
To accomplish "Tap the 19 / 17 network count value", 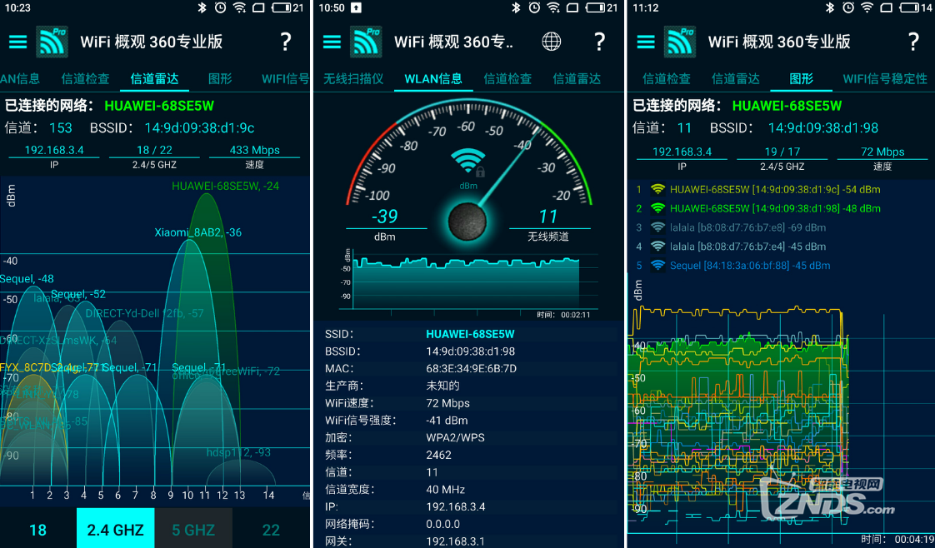I will pos(782,152).
